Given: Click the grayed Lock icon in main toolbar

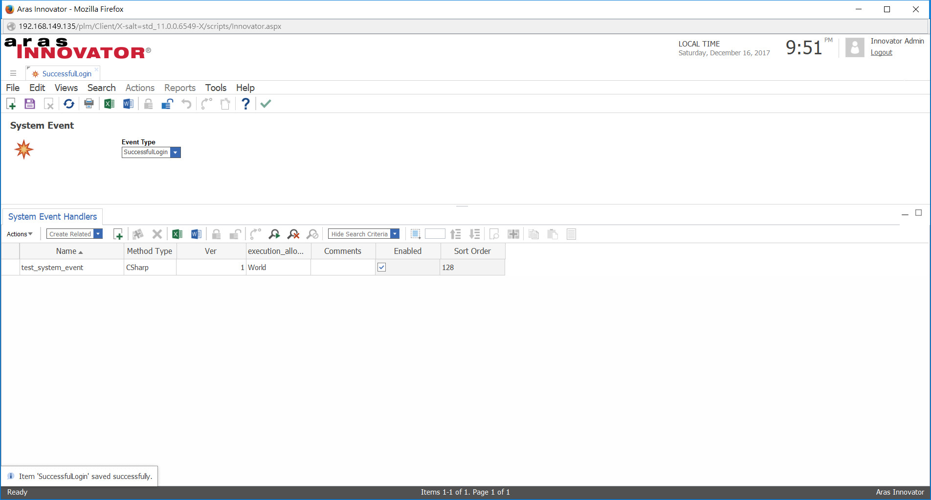Looking at the screenshot, I should [x=148, y=104].
